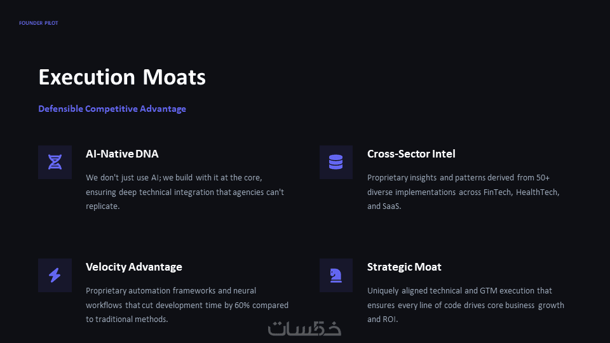Select the Velocity Advantage description text
The height and width of the screenshot is (343, 610).
tap(187, 305)
